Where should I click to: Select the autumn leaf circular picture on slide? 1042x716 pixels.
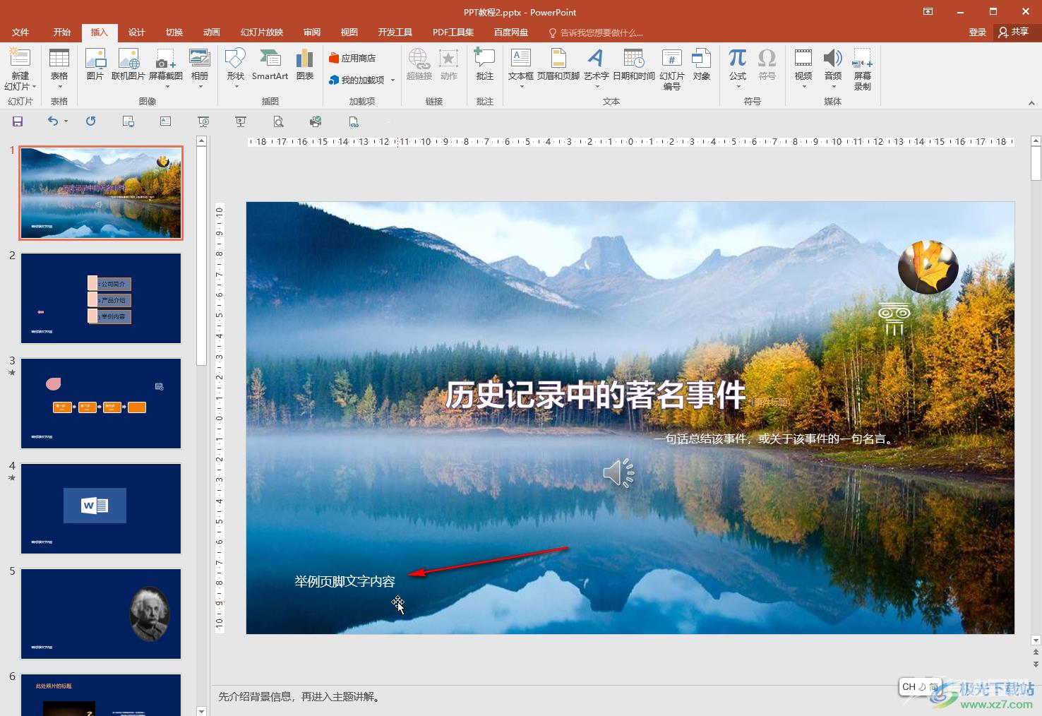pos(928,267)
